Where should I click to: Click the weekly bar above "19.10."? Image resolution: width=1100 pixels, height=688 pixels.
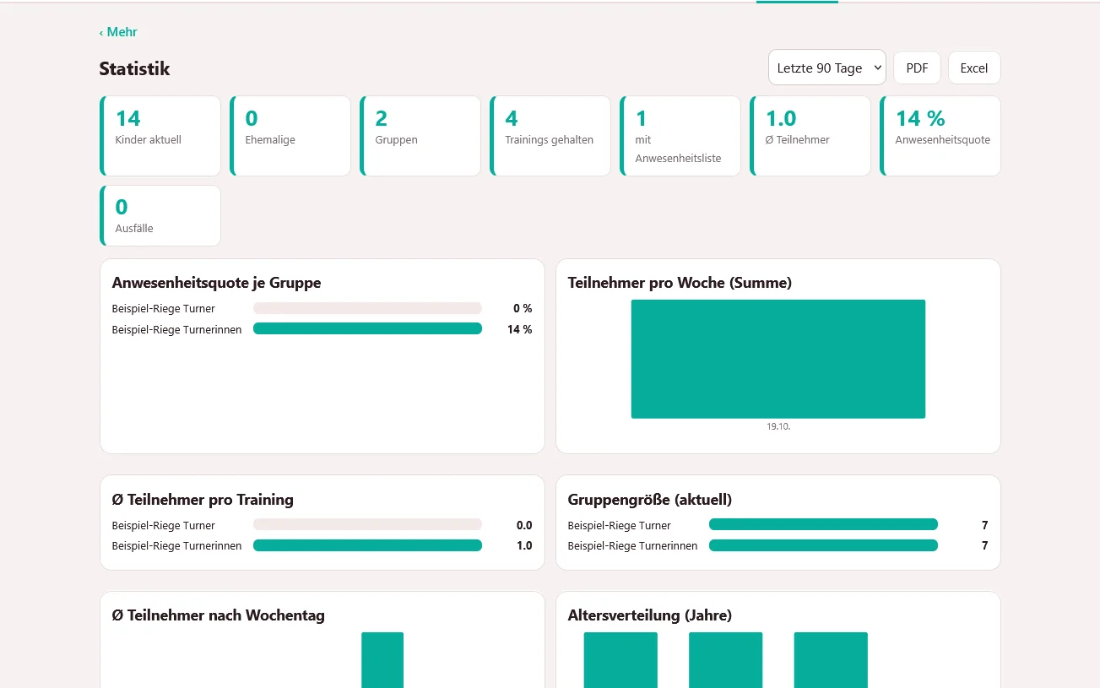tap(778, 359)
